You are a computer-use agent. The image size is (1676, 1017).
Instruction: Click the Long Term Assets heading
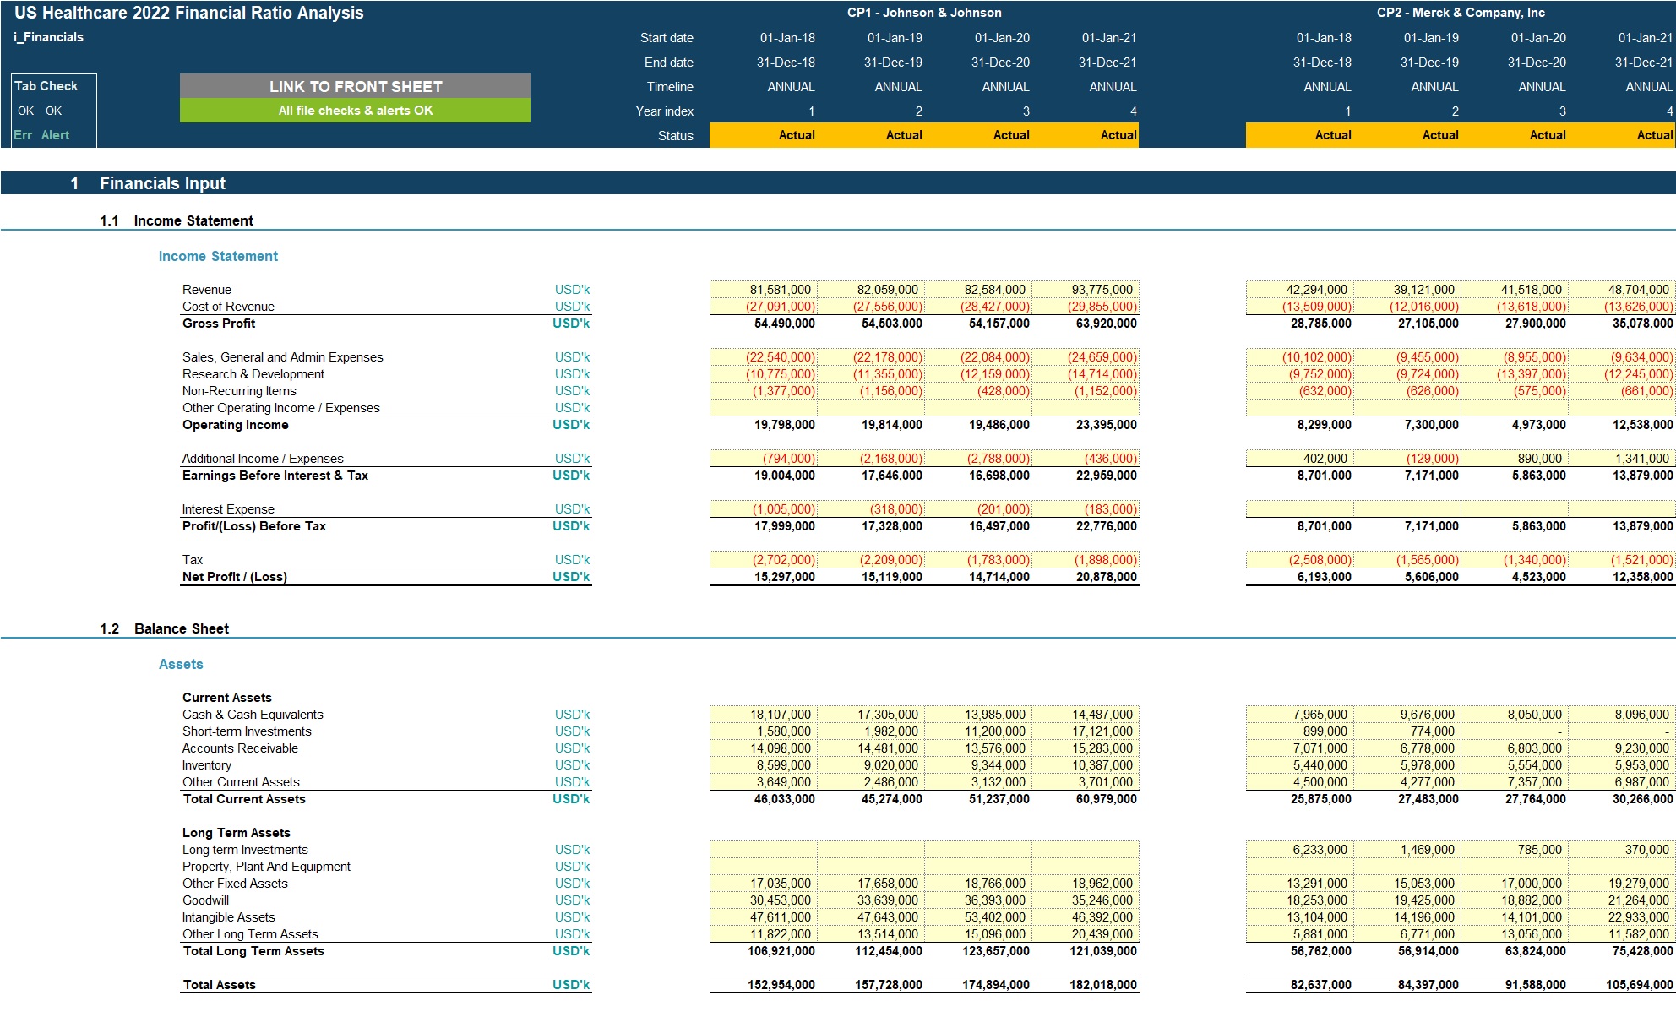(237, 833)
